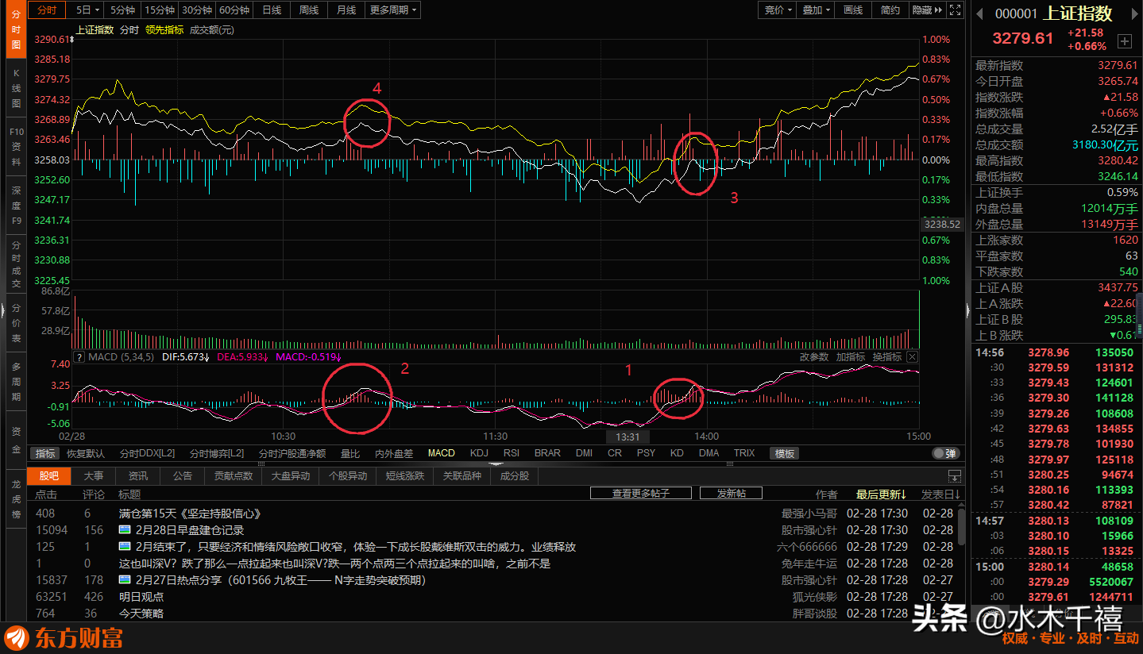Image resolution: width=1143 pixels, height=654 pixels.
Task: Click the fullscreen expand icon in chart toolbar
Action: [x=956, y=10]
